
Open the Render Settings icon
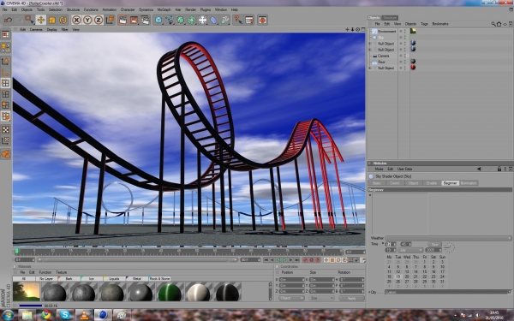[x=146, y=20]
